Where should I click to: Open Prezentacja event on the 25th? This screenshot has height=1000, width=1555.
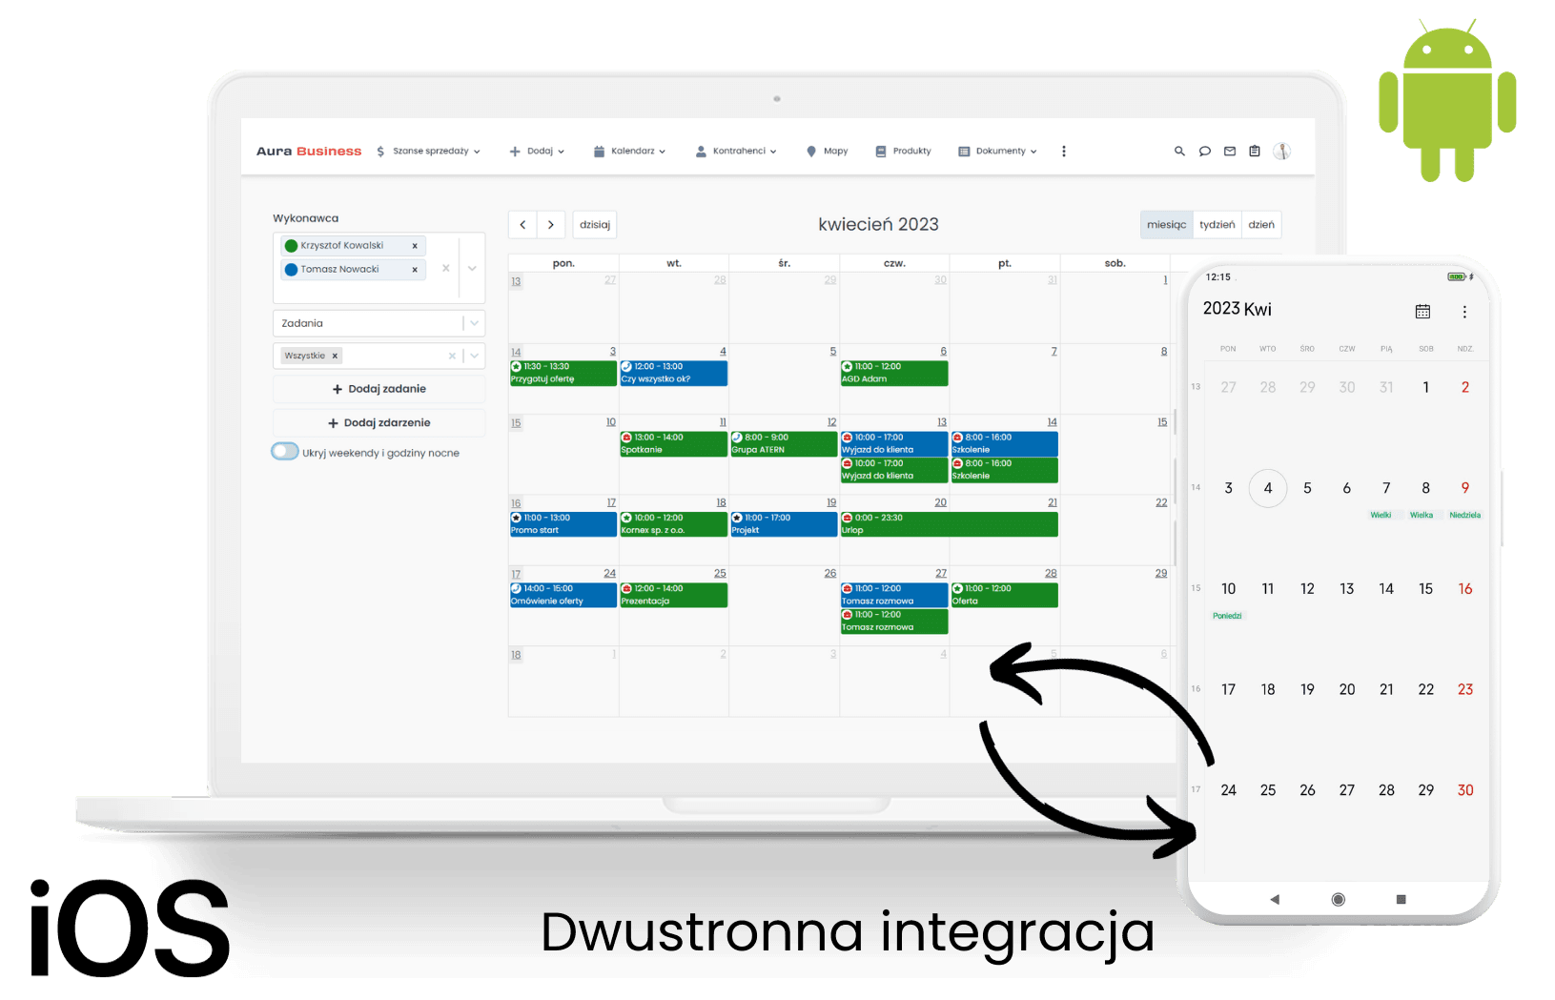click(673, 595)
